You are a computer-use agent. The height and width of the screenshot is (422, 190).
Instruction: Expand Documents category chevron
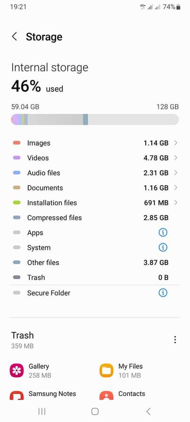[176, 188]
